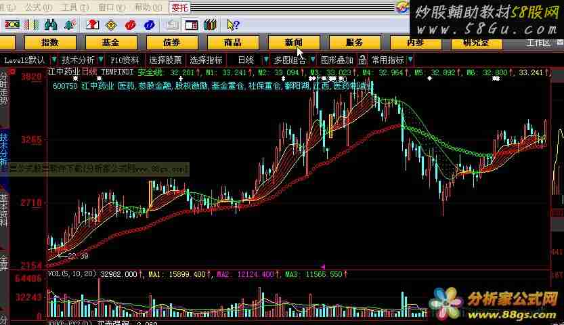
Task: Click the 委托 trade button
Action: click(x=179, y=7)
